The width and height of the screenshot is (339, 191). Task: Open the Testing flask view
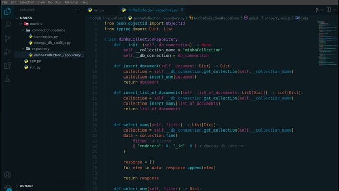point(7,79)
